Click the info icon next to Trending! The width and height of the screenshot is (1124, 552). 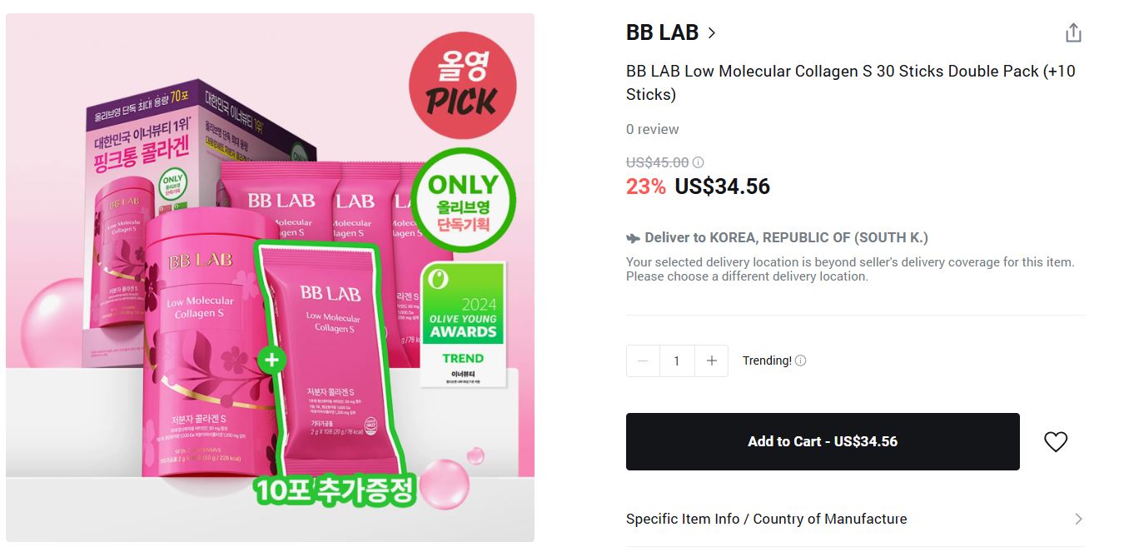point(801,360)
